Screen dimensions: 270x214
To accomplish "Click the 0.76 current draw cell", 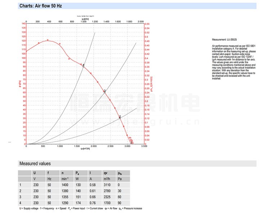I will [x=92, y=203].
